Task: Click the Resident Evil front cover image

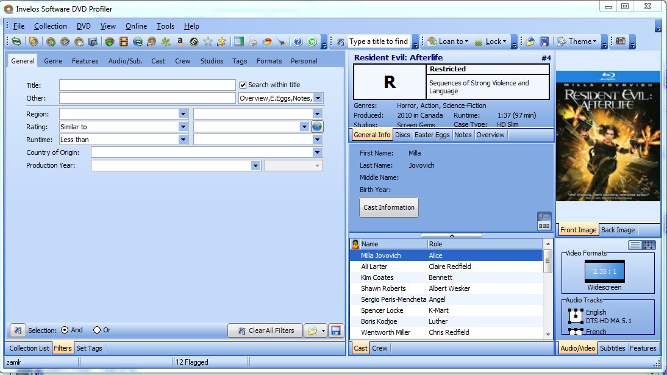Action: tap(608, 136)
